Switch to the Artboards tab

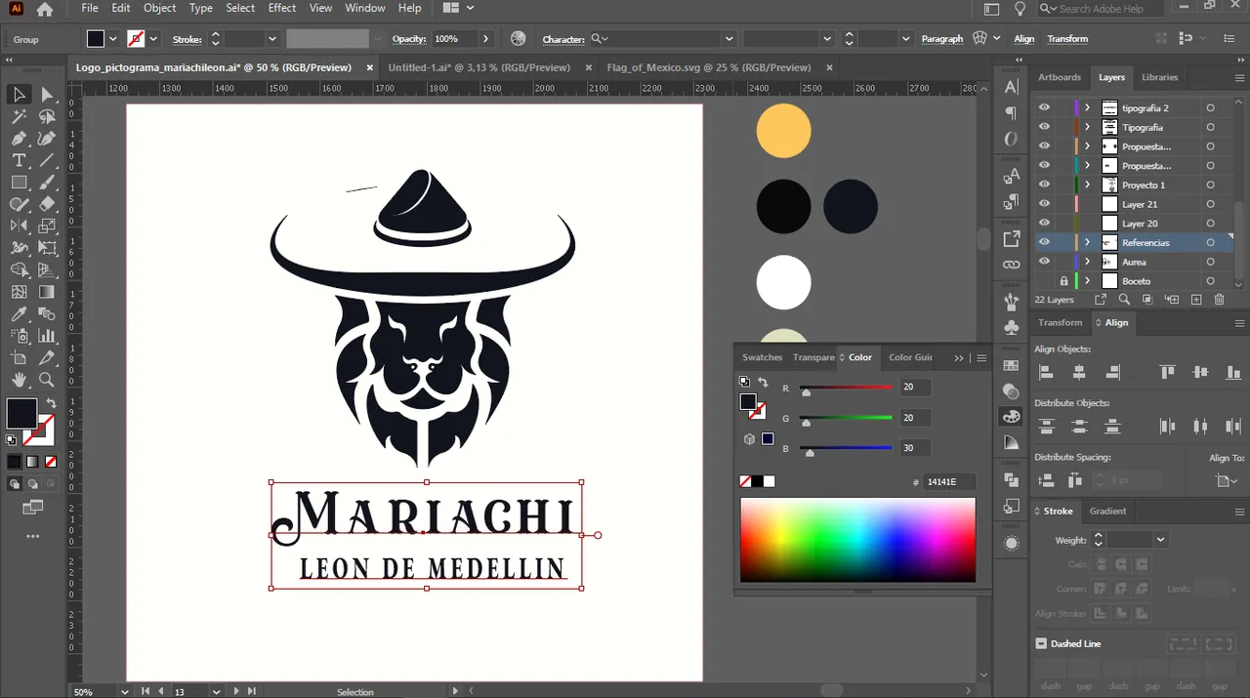(1060, 77)
